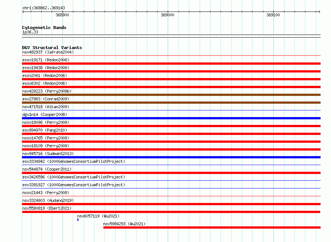The image size is (331, 242).
Task: Click nsv3324603 (Audano2019) label
Action: tap(48, 200)
